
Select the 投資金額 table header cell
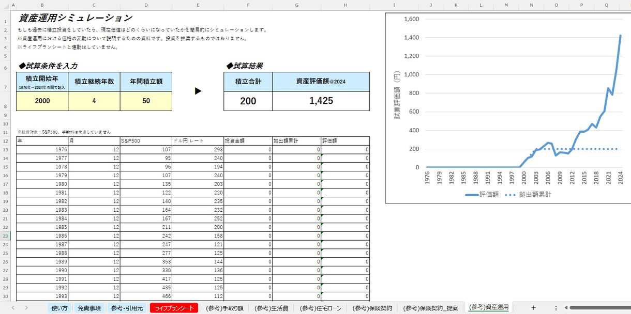tap(248, 141)
